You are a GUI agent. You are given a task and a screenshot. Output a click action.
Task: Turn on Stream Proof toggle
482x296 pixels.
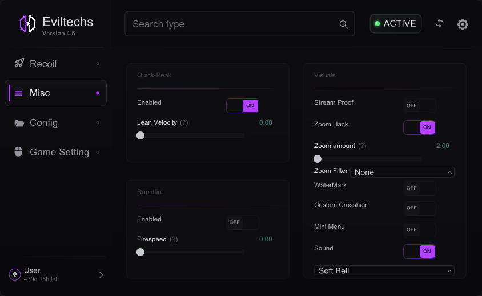pyautogui.click(x=420, y=106)
